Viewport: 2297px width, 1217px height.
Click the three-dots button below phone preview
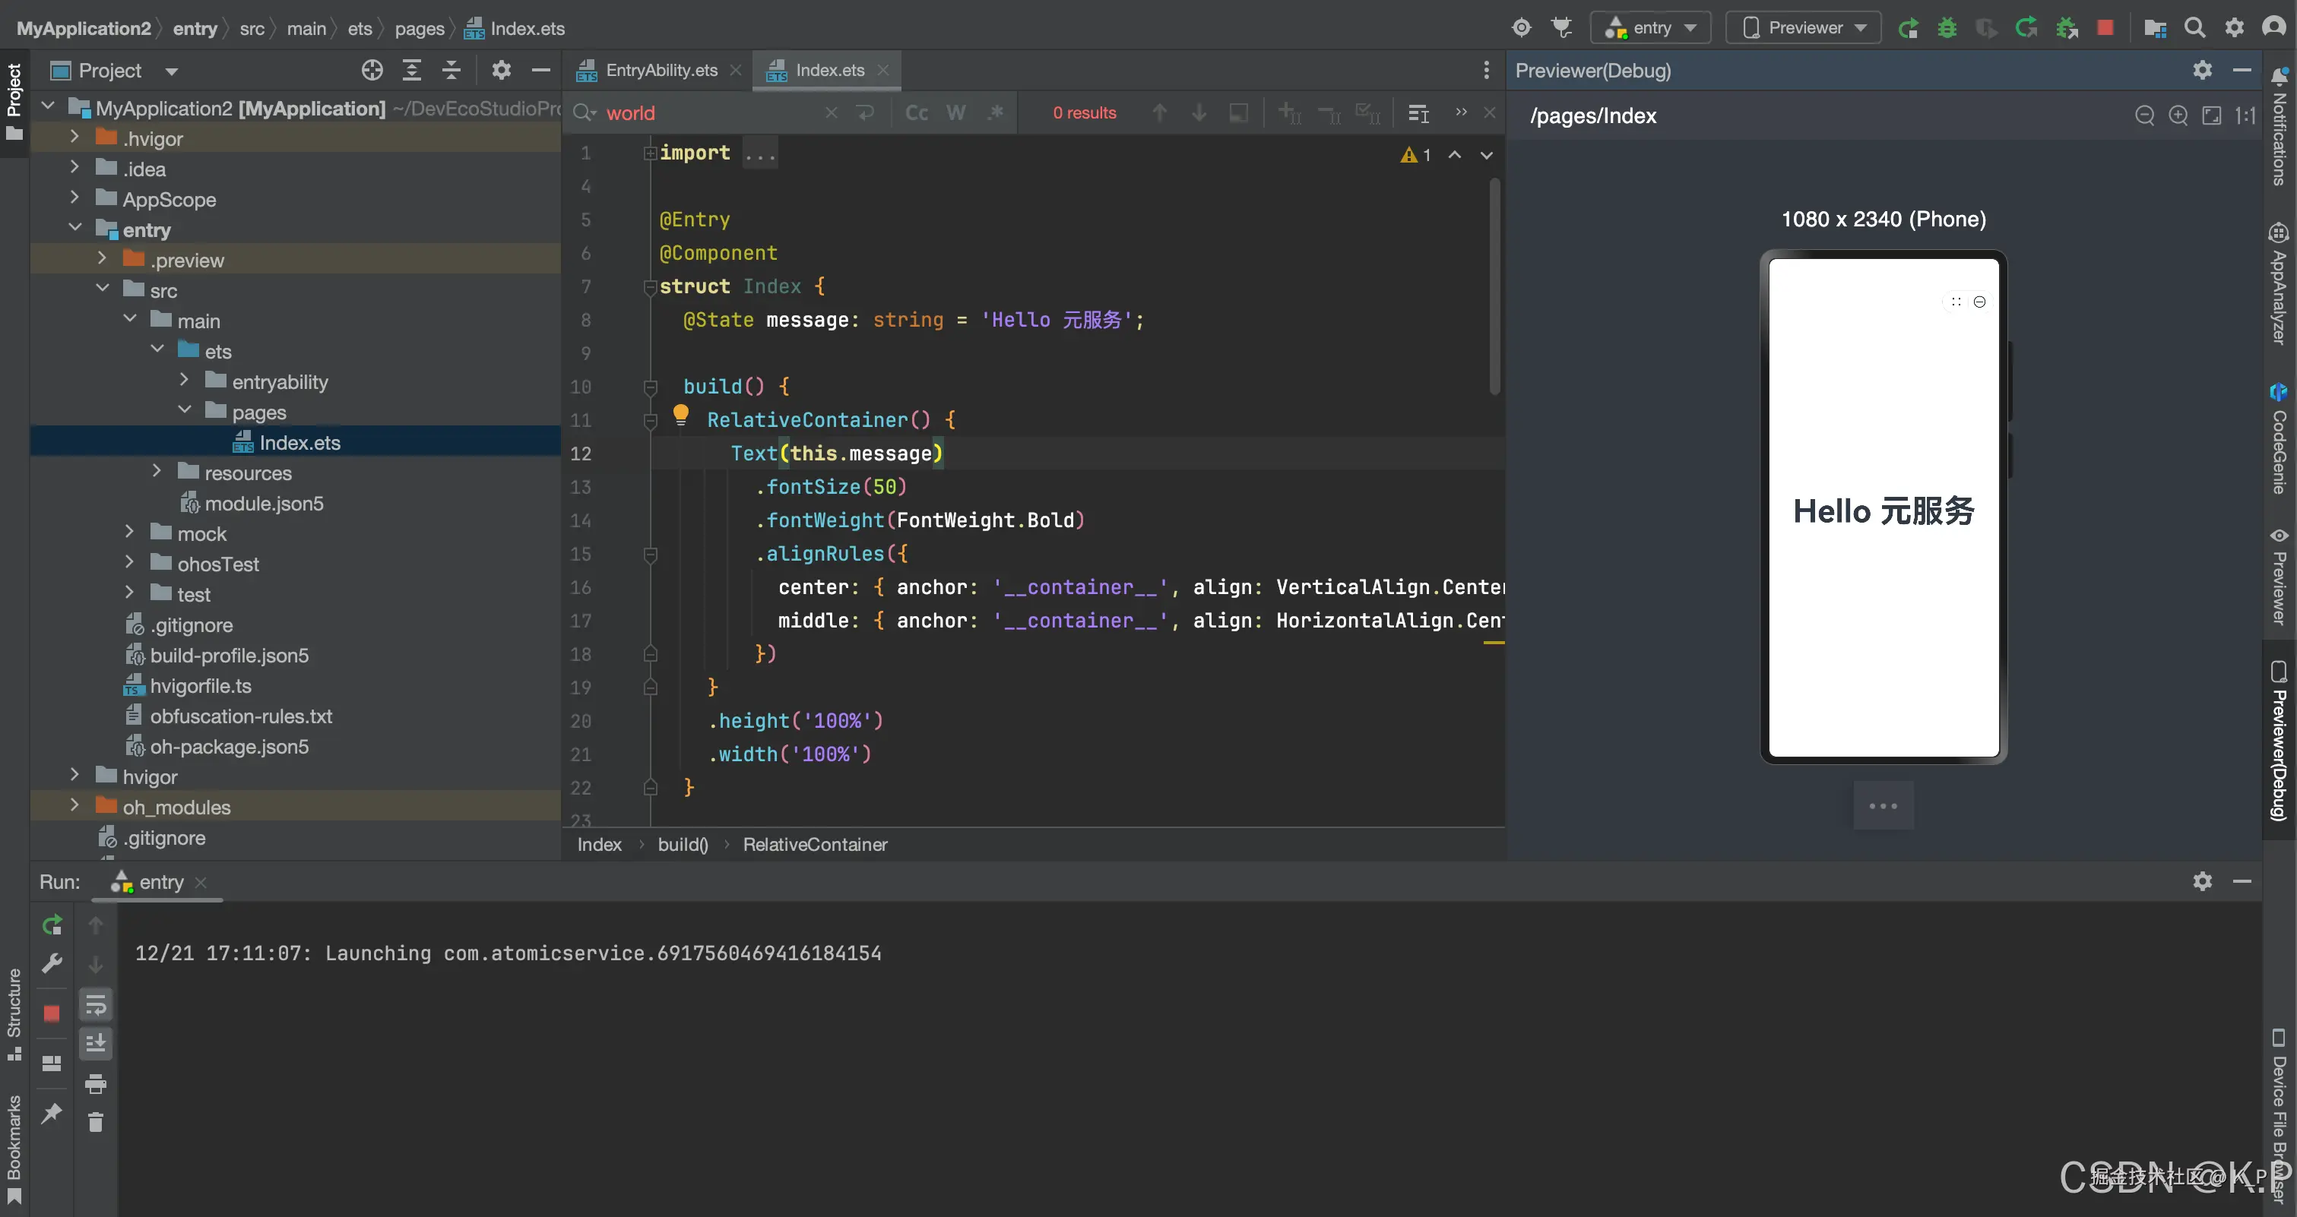click(1884, 806)
